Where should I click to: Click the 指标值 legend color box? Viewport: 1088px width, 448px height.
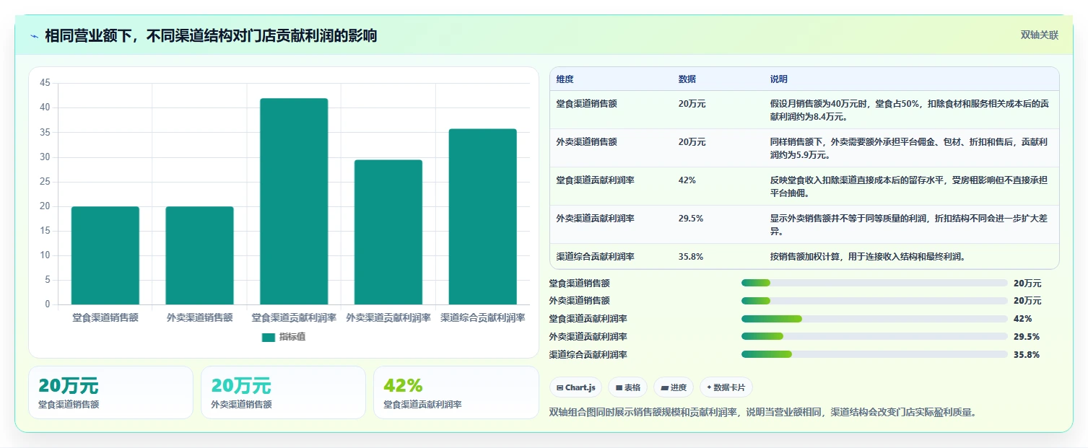269,337
